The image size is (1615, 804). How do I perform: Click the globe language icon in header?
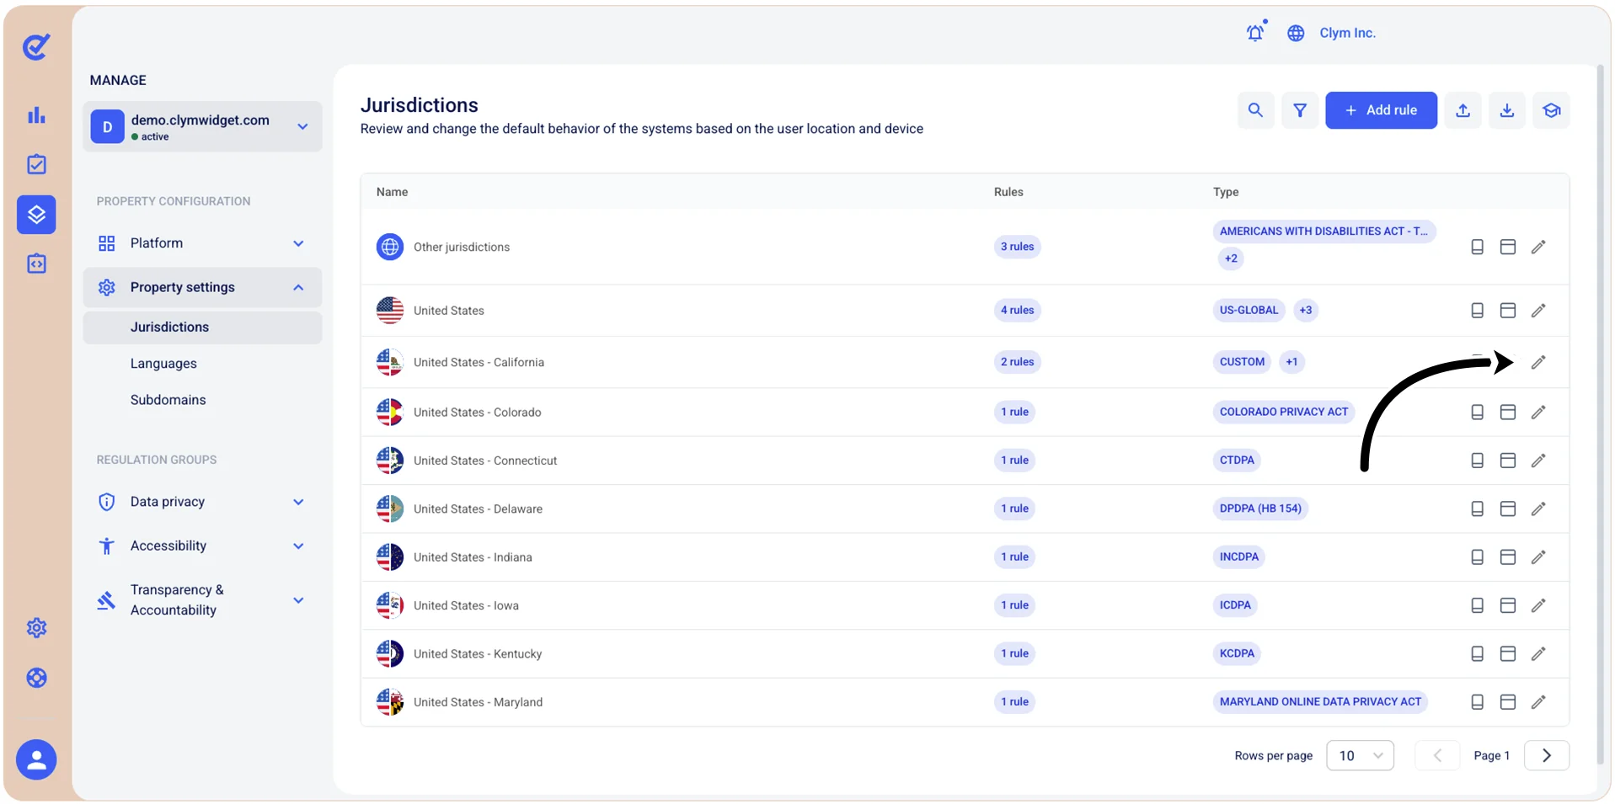point(1296,33)
